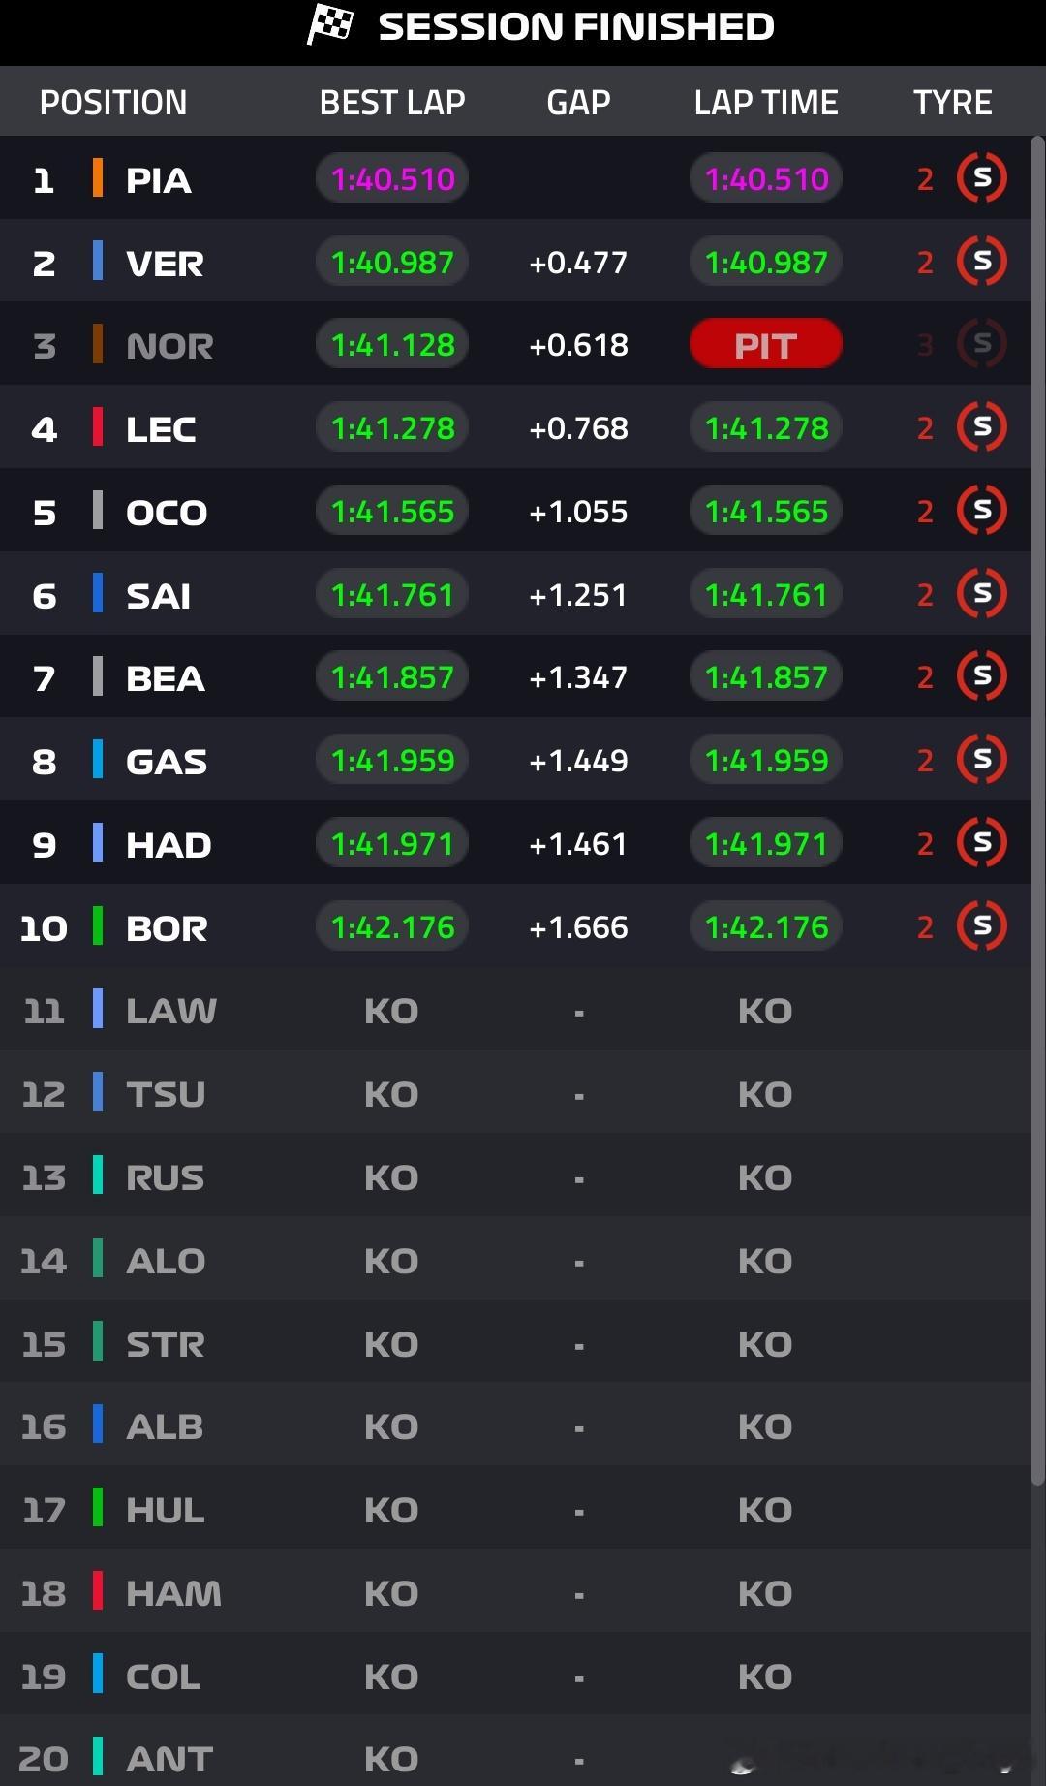Click BOR's soft tyre icon
The width and height of the screenshot is (1046, 1786).
click(982, 925)
